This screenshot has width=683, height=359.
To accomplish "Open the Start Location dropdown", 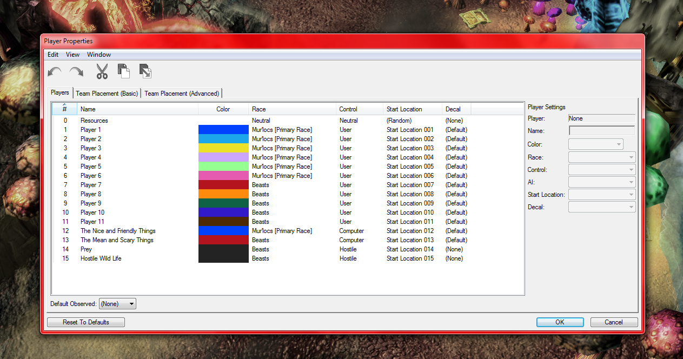I will (x=602, y=195).
